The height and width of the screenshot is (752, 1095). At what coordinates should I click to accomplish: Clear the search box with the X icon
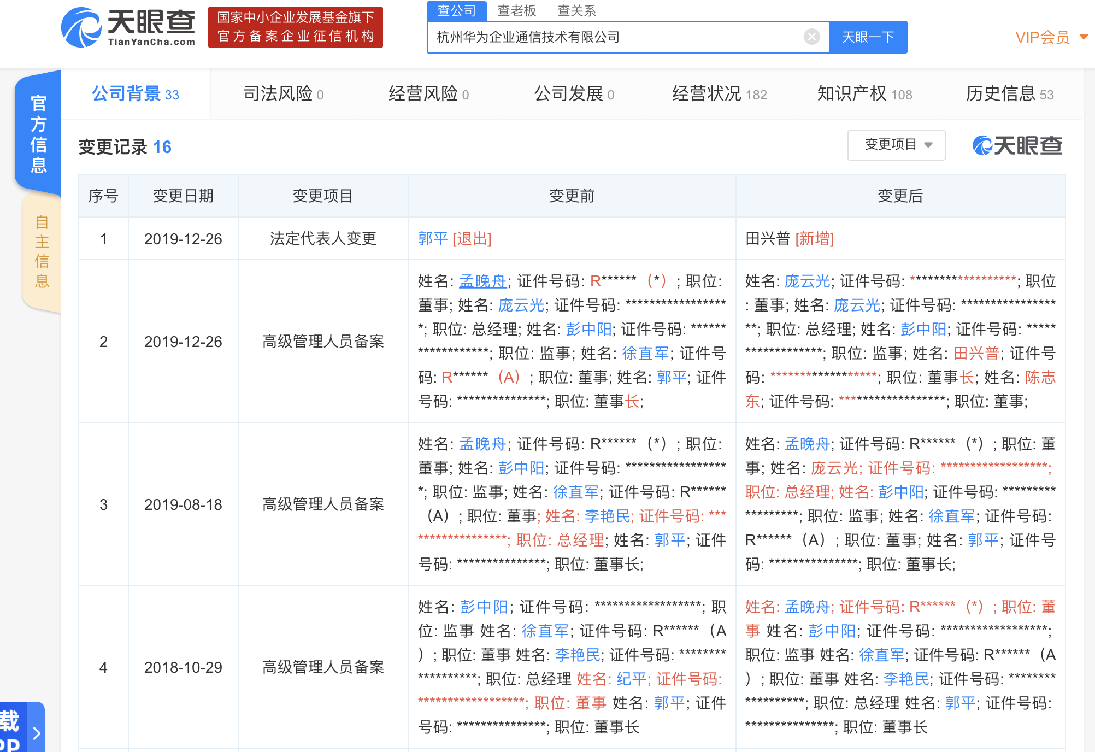(x=812, y=37)
